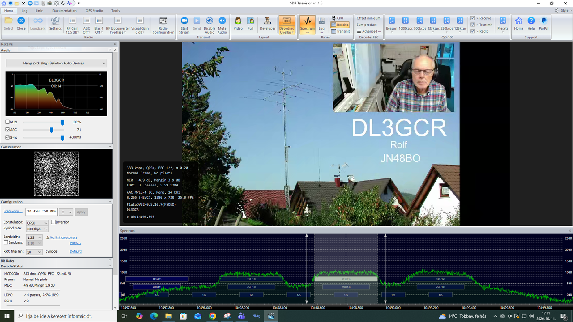Viewport: 573px width, 322px height.
Task: Enable the Bandpass checkbox
Action: click(x=6, y=242)
